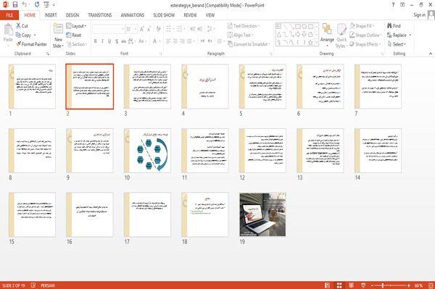Screen dimensions: 435x289
Task: Open Select dropdown in Editing group
Action: click(397, 44)
